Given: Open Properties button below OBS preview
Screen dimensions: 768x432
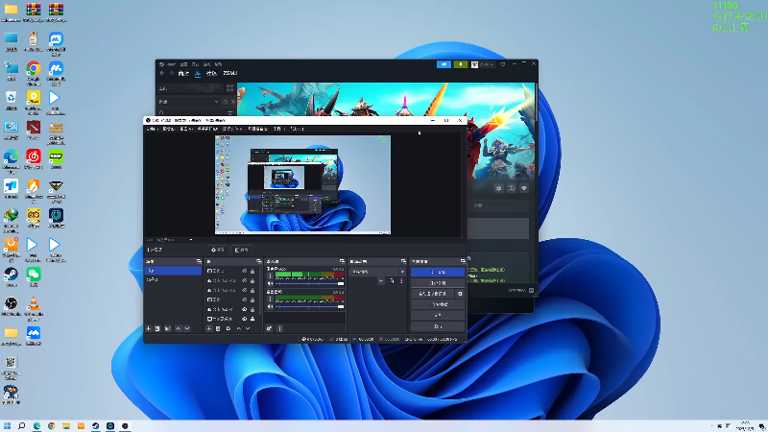Looking at the screenshot, I should 218,250.
